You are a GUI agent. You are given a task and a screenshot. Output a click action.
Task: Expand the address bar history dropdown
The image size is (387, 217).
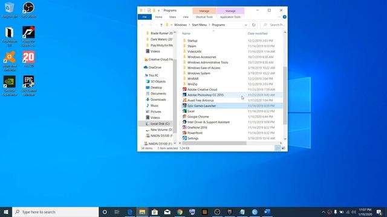tap(246, 25)
